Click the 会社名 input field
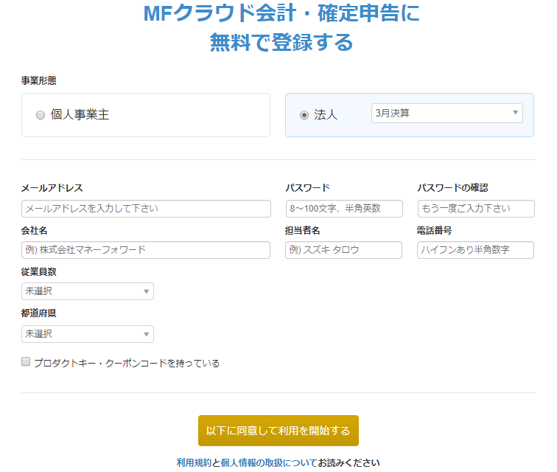 [x=146, y=250]
